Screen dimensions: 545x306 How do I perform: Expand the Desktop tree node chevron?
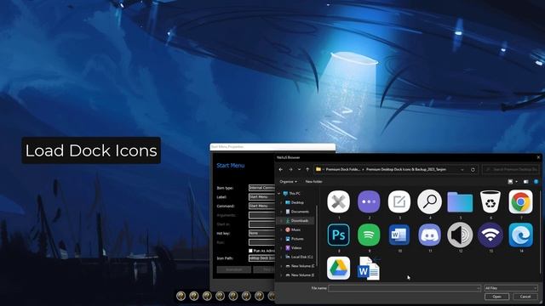[281, 202]
